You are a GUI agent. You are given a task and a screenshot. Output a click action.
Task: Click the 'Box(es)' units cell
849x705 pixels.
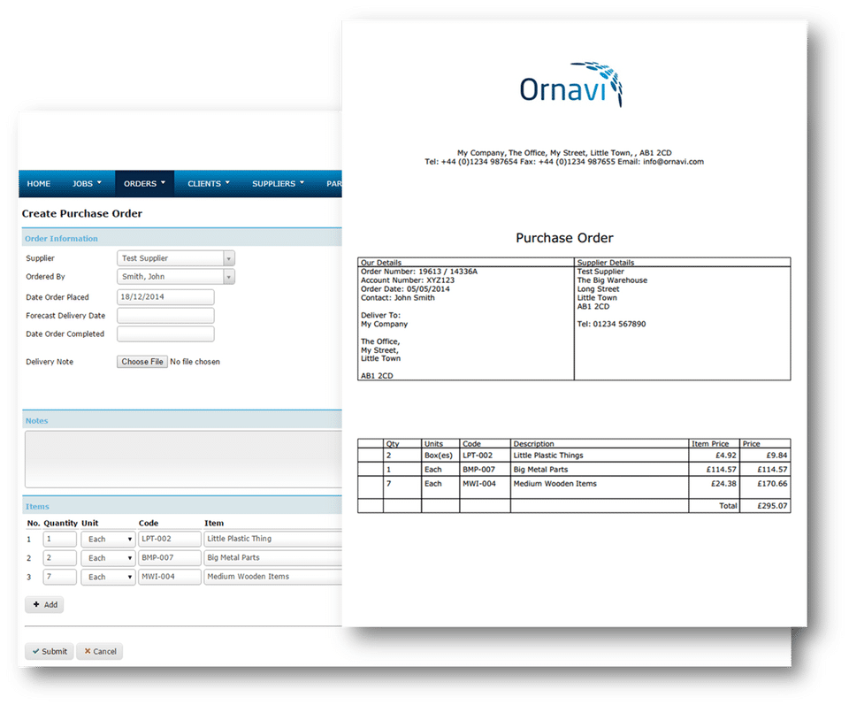coord(439,456)
